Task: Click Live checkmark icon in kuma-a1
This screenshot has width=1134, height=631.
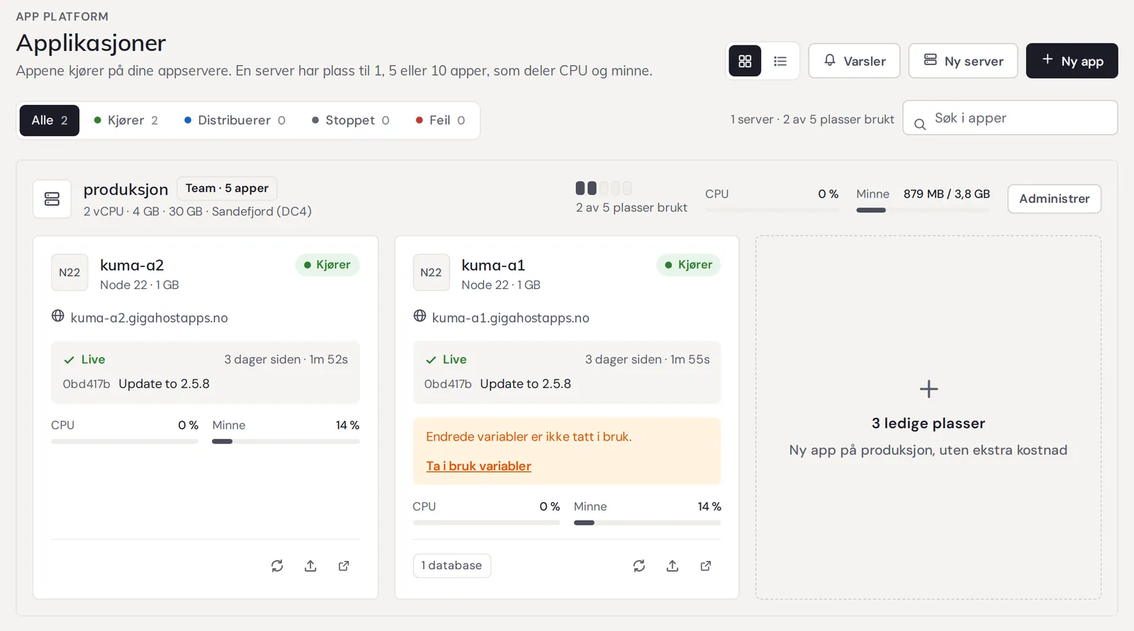Action: point(431,360)
